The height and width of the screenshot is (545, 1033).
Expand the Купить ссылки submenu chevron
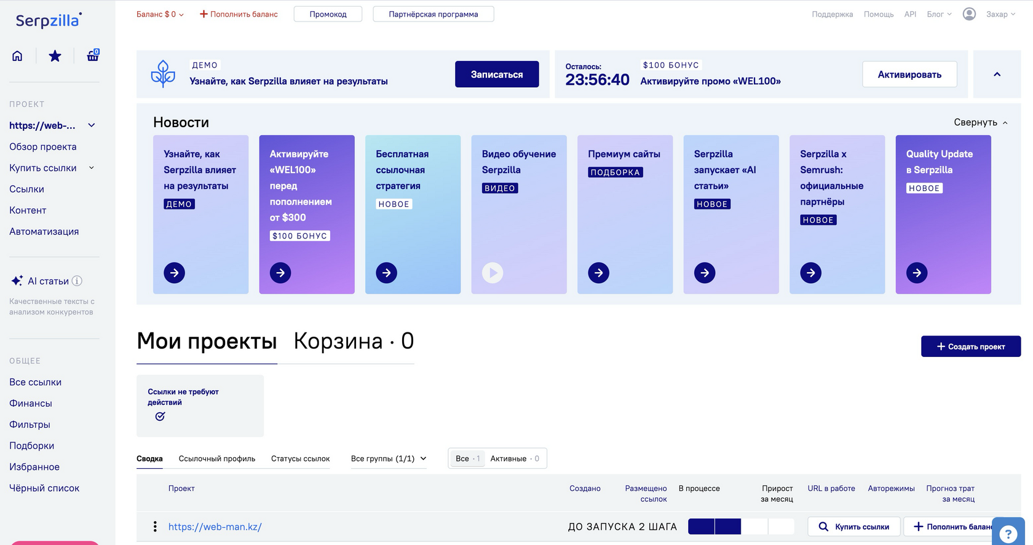(x=92, y=168)
